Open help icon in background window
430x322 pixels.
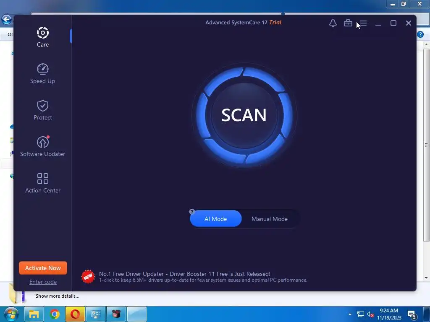(x=420, y=34)
